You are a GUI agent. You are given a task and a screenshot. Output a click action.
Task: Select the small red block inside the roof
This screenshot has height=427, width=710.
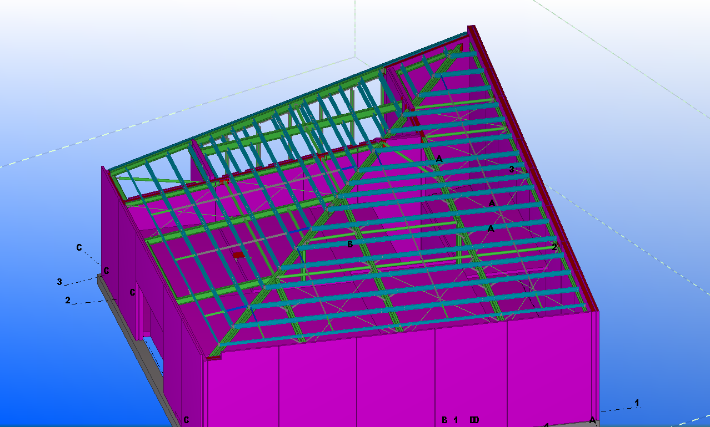(x=238, y=255)
